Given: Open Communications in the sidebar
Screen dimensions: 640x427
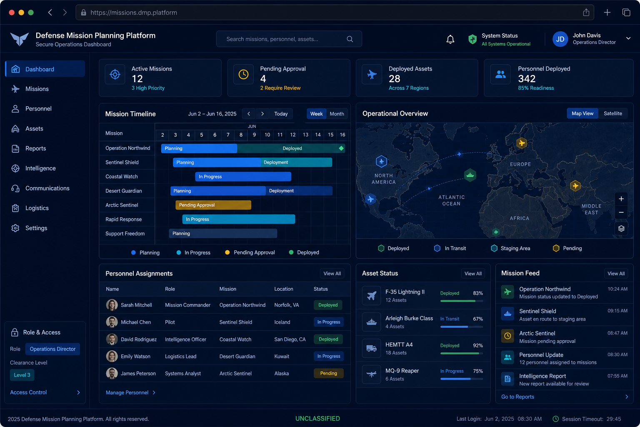Looking at the screenshot, I should (45, 188).
